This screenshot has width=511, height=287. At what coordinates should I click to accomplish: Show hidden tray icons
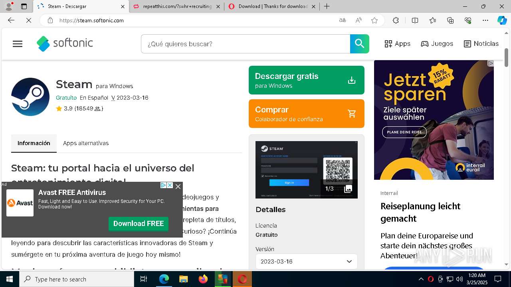(x=421, y=279)
